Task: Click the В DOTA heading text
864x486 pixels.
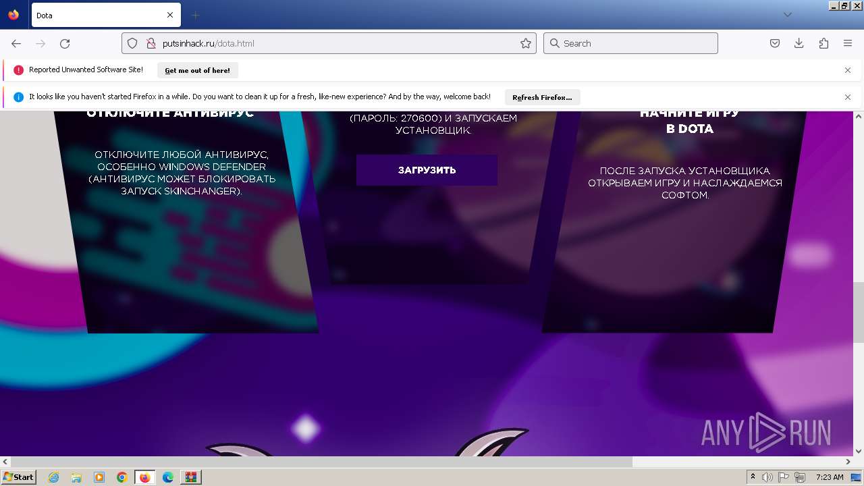Action: pyautogui.click(x=689, y=129)
